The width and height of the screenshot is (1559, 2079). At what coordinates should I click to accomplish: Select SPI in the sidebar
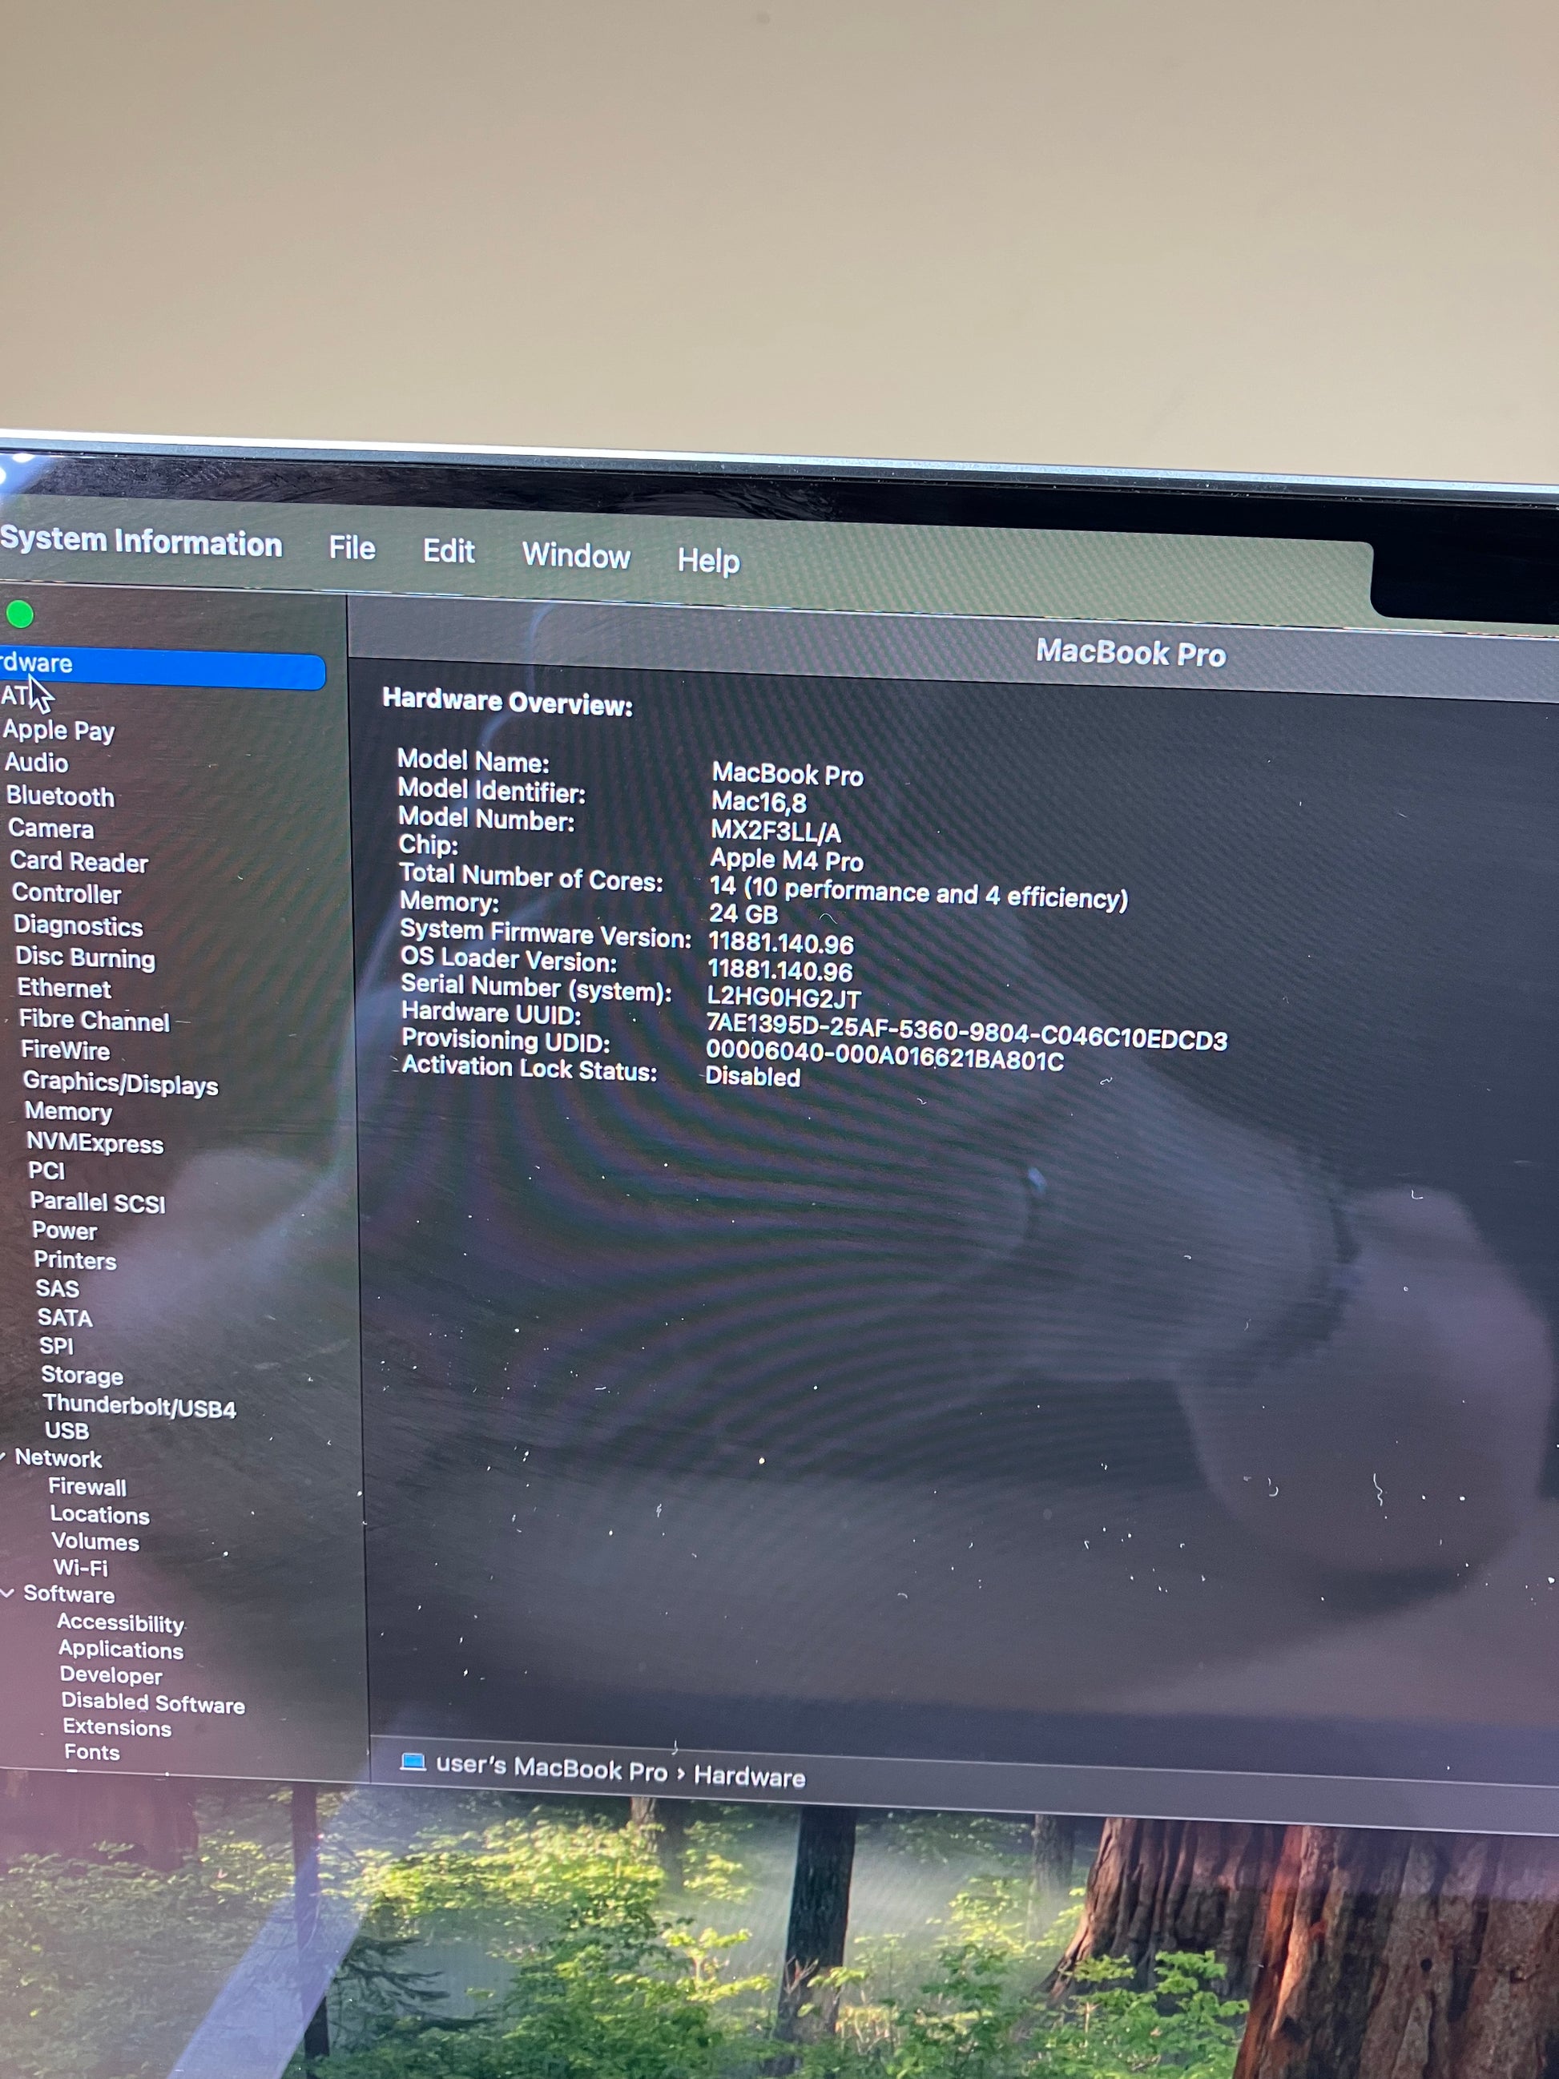(x=56, y=1346)
